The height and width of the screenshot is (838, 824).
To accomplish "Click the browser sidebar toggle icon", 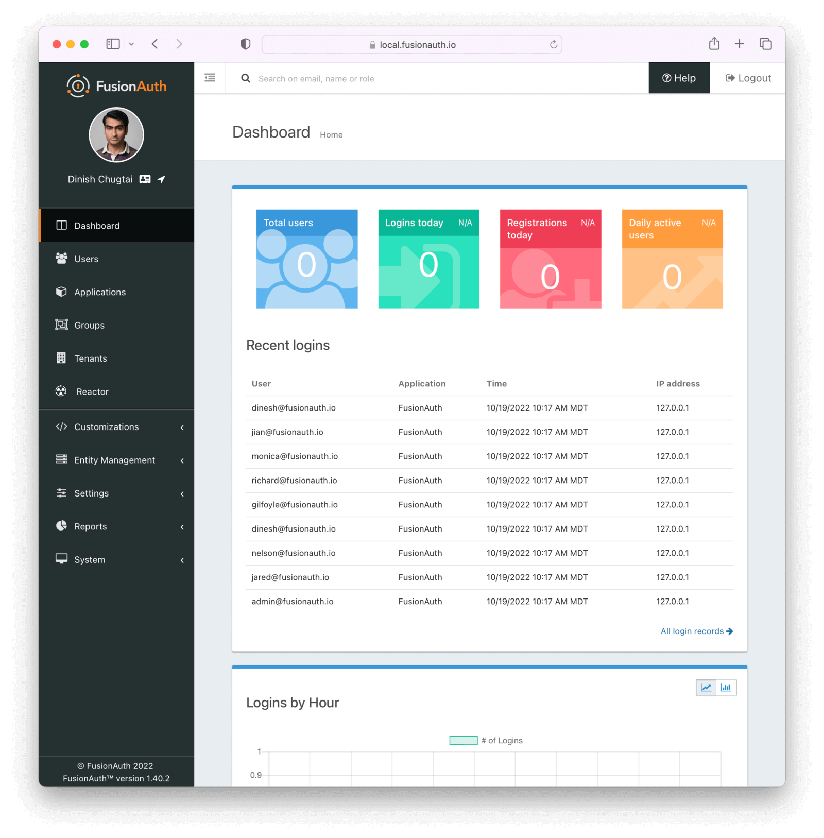I will click(113, 44).
